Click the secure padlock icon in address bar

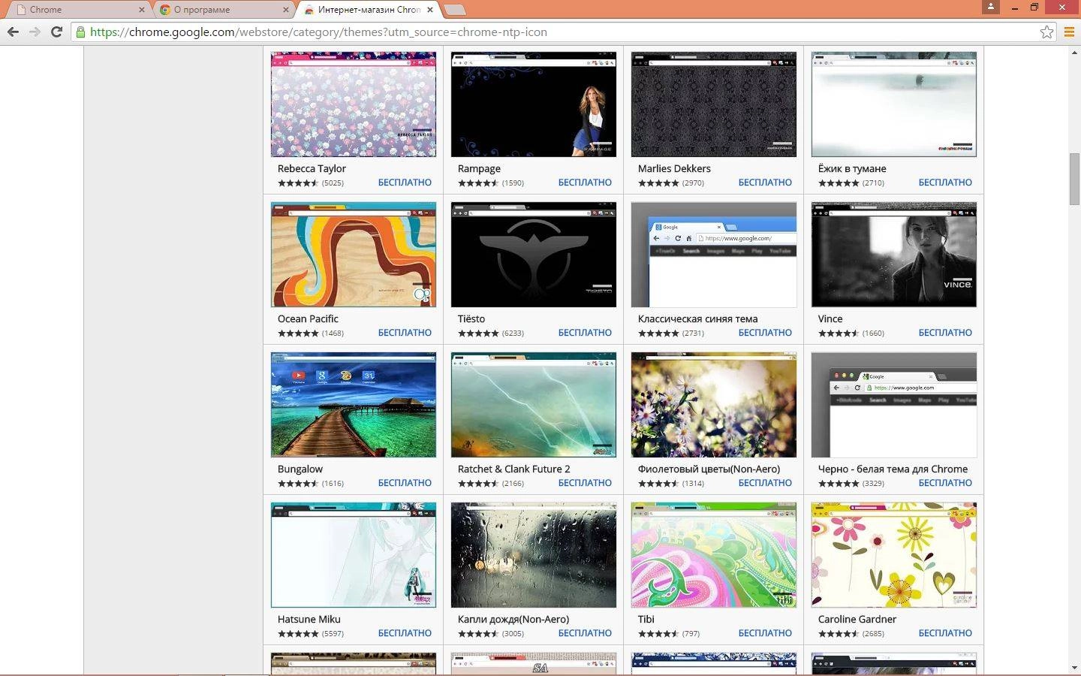80,32
